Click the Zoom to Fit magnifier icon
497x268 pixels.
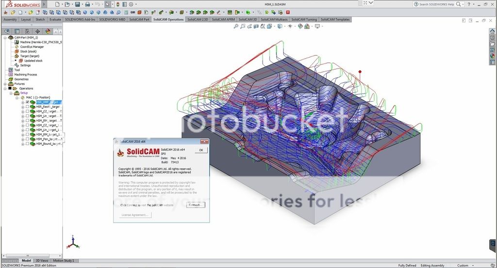(x=236, y=26)
